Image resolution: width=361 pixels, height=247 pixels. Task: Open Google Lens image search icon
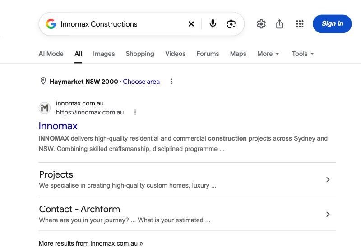tap(231, 24)
